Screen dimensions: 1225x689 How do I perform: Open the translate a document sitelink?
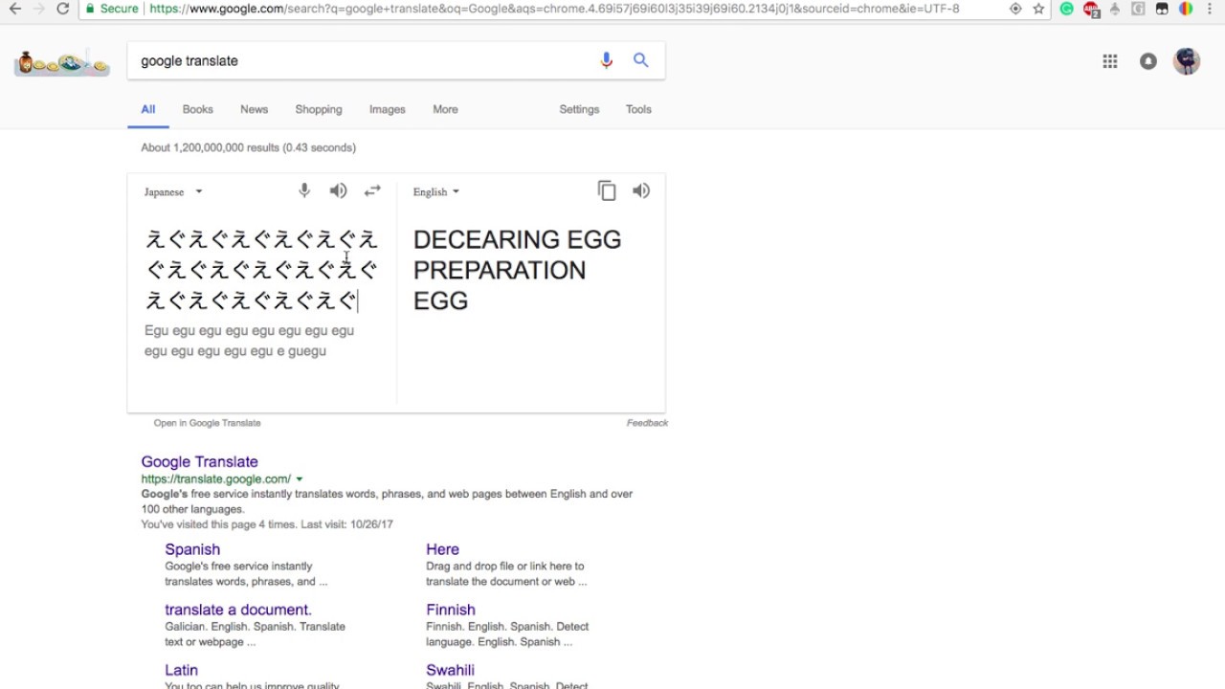[238, 610]
